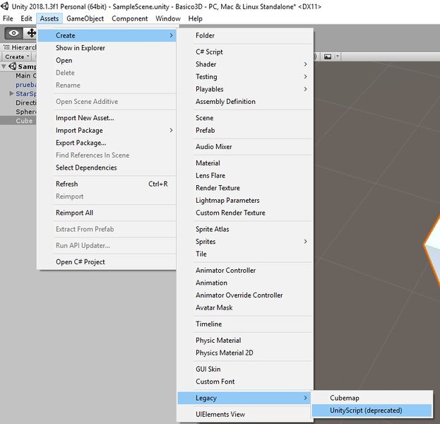
Task: Create a Timeline asset
Action: [x=245, y=324]
